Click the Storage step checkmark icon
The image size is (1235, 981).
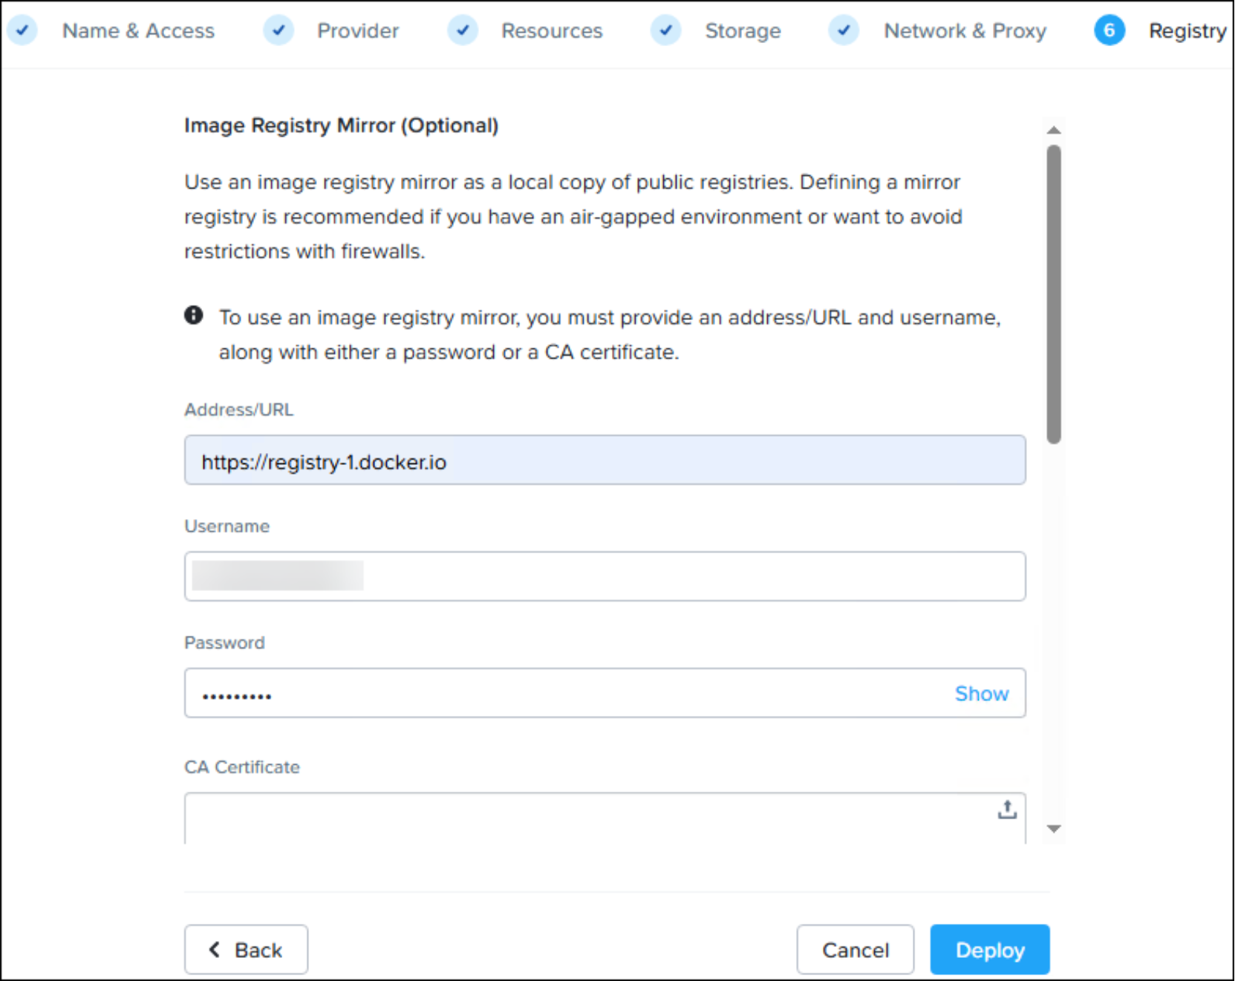coord(666,30)
